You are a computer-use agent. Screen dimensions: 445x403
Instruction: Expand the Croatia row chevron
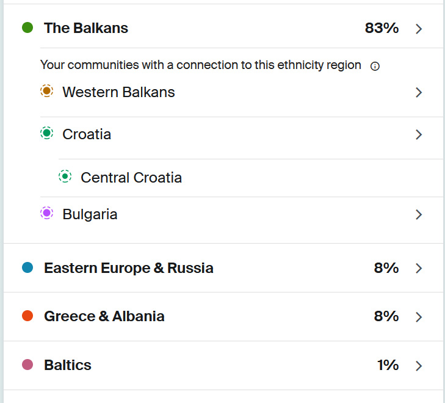419,134
